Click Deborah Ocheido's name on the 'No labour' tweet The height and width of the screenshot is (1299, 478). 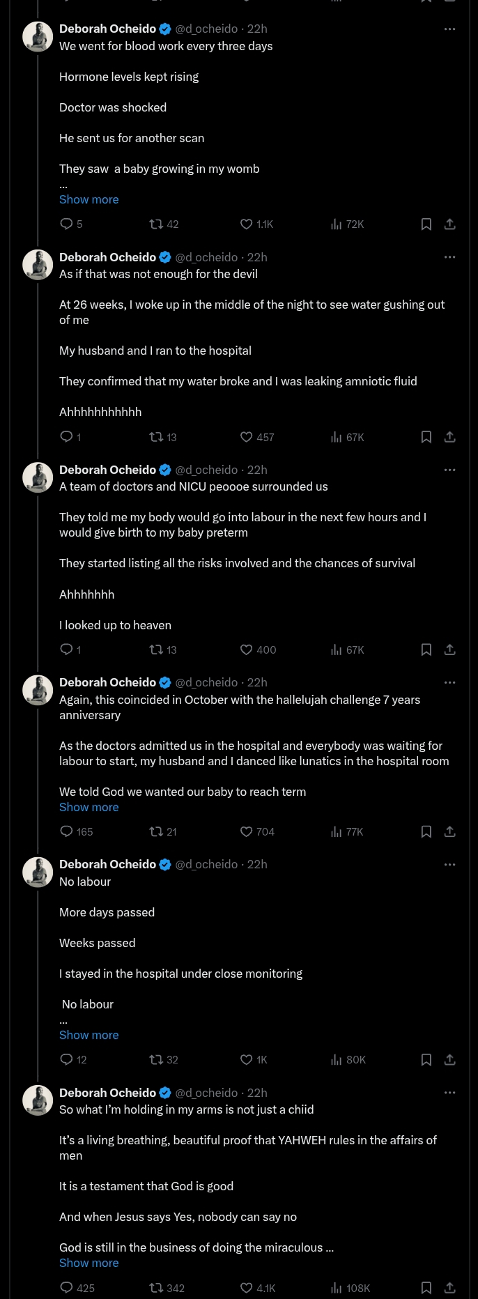point(107,864)
